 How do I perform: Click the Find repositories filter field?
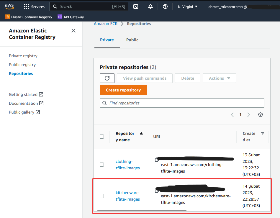[x=182, y=103]
